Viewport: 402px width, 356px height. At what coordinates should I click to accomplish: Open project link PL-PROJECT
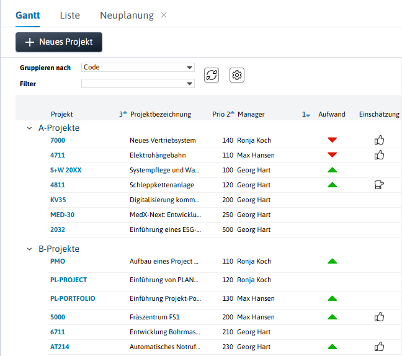[x=69, y=280]
